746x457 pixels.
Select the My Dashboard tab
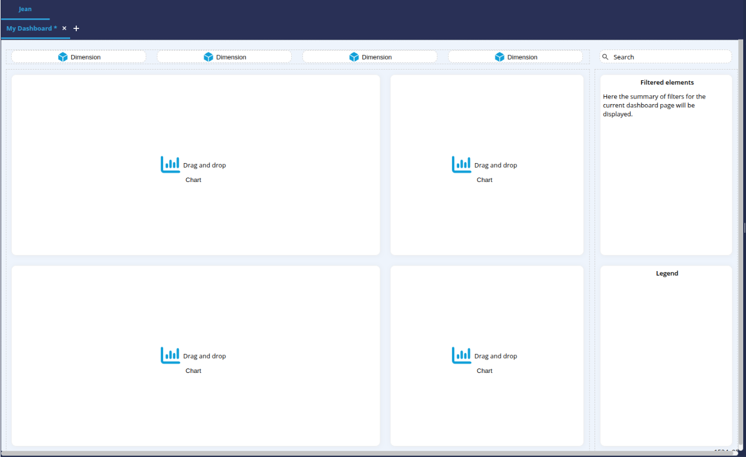pyautogui.click(x=31, y=28)
